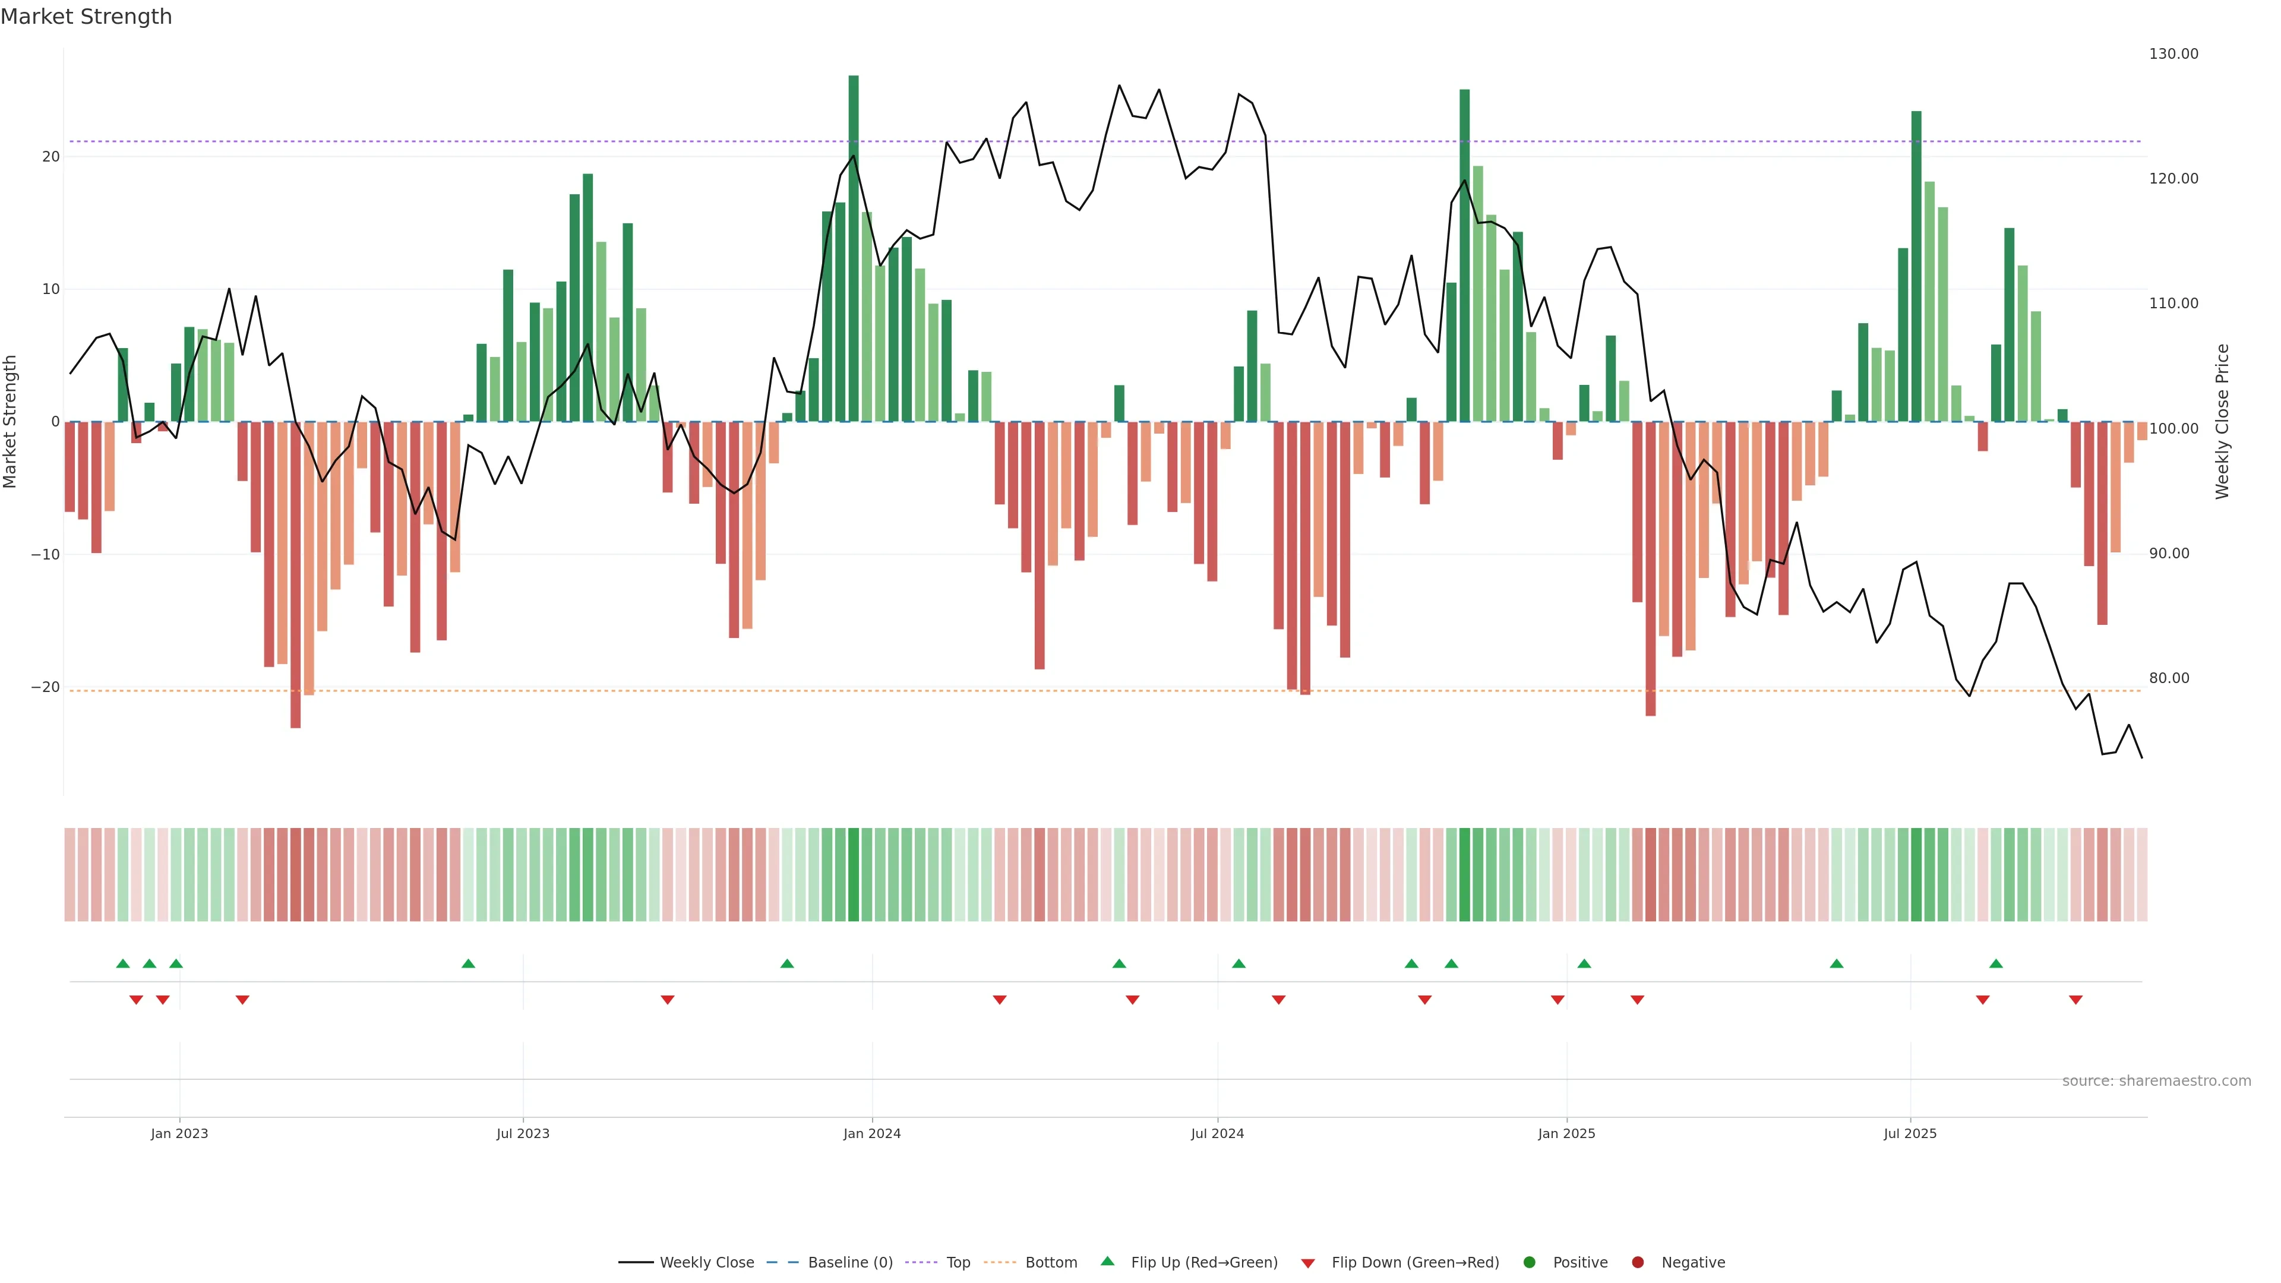2281x1283 pixels.
Task: Click darkest green heatmap cell near Jan 2024
Action: coord(854,875)
